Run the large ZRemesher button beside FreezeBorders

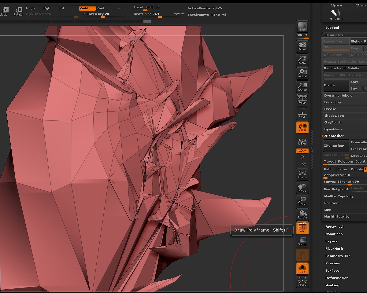coord(336,146)
